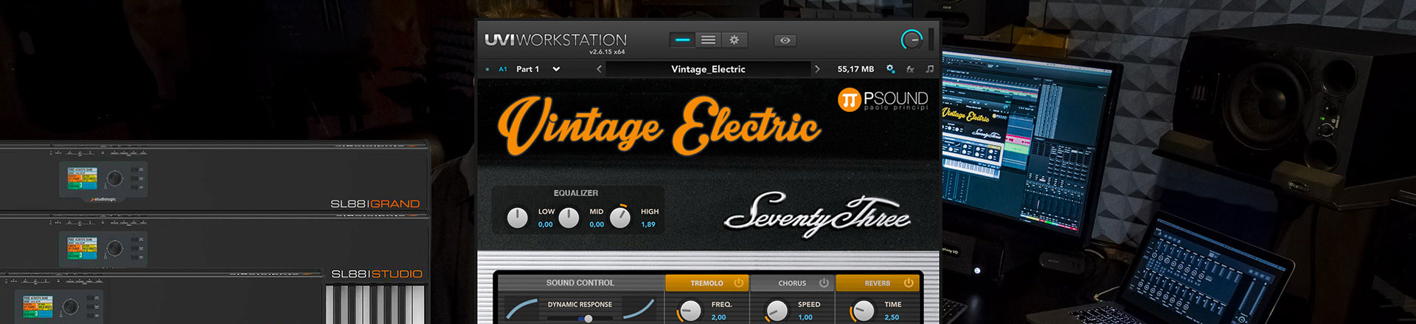Click the PSOUND orange pi logo
Screen dimensions: 1416x324
(x=850, y=99)
